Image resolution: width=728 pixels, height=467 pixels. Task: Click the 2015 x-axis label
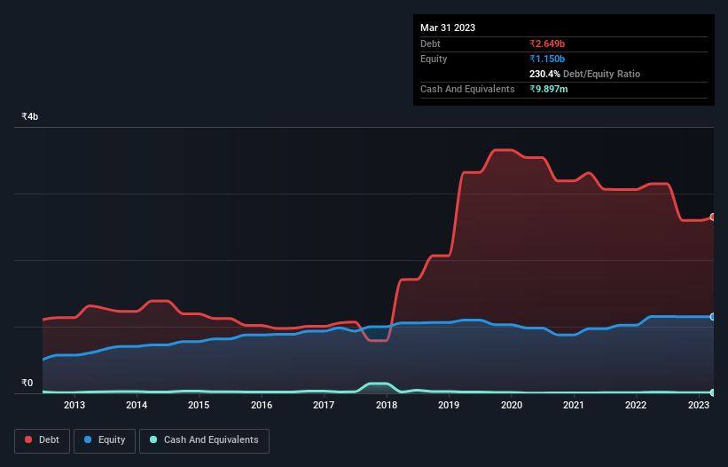[199, 405]
